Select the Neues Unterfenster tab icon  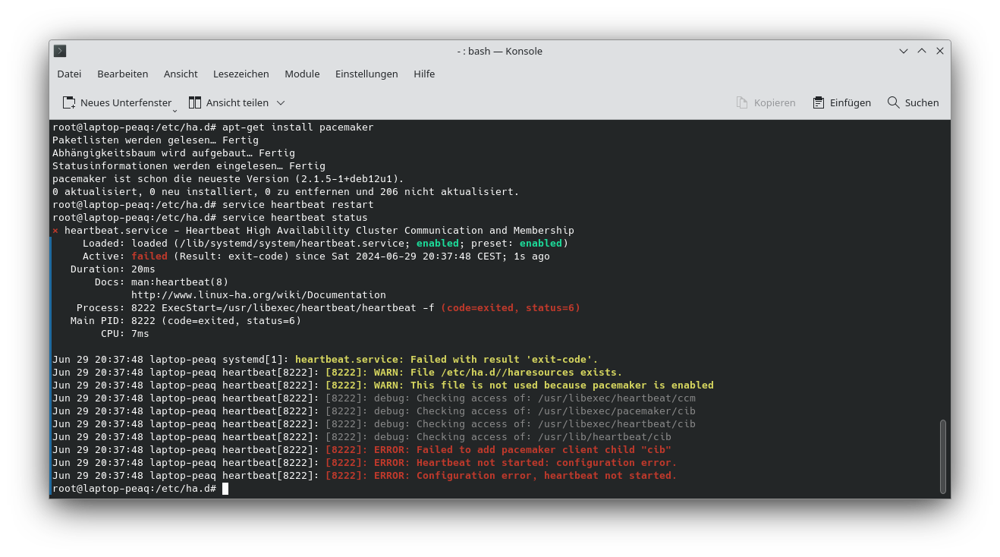[x=68, y=102]
